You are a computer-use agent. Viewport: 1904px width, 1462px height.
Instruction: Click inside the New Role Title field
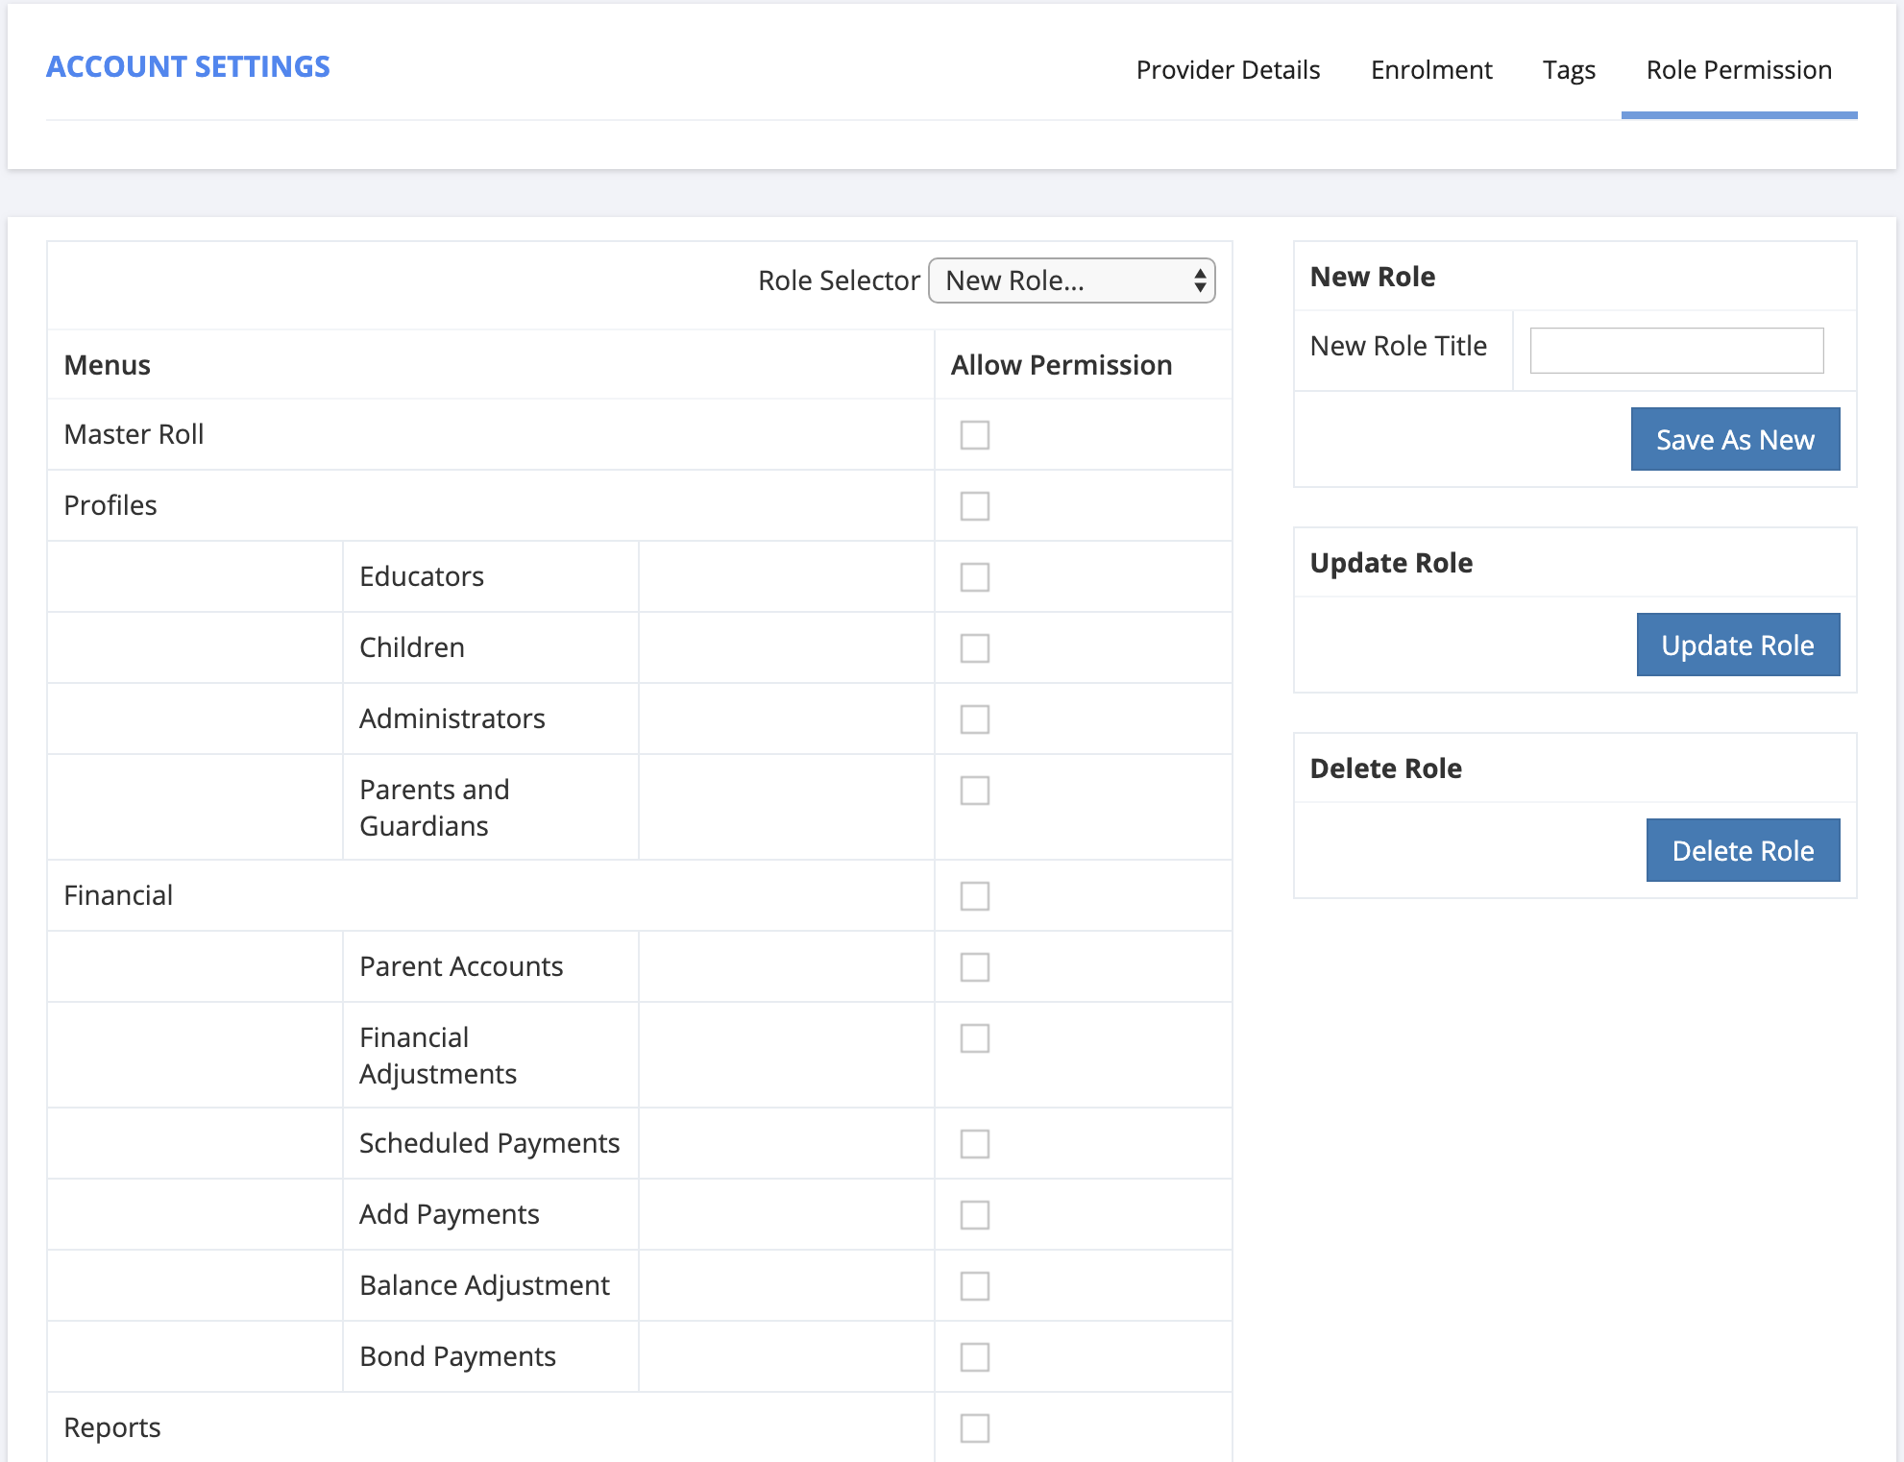[x=1676, y=350]
